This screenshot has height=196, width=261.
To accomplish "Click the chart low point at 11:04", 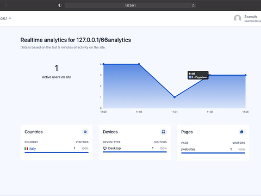I will click(175, 97).
